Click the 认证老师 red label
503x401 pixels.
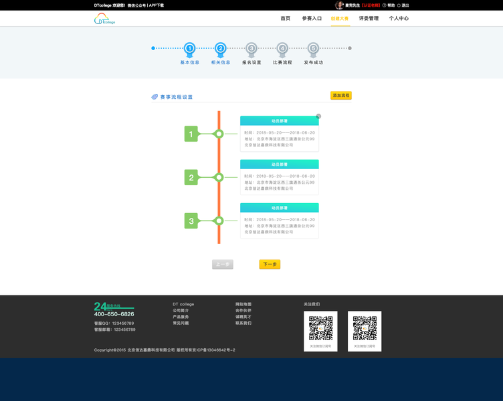371,5
